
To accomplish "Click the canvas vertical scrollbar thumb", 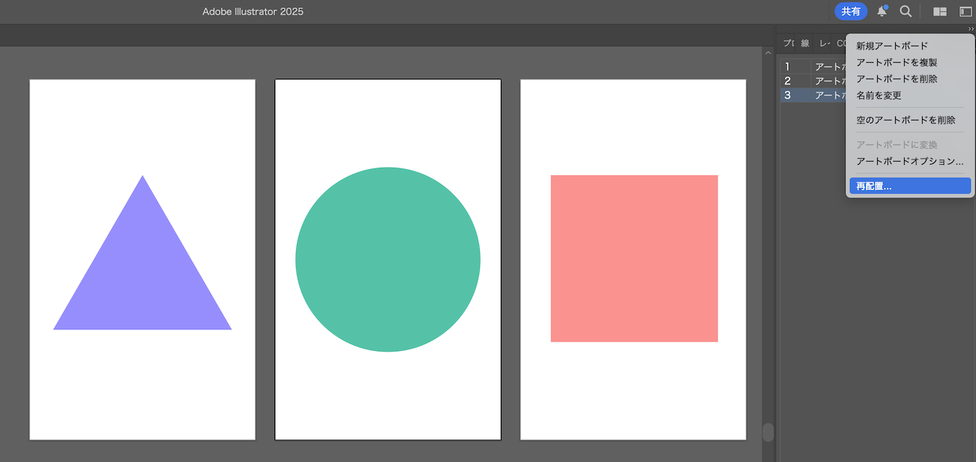I will (x=768, y=432).
